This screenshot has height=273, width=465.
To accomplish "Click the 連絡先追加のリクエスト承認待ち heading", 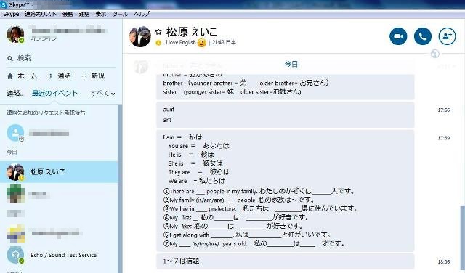I will [x=46, y=113].
